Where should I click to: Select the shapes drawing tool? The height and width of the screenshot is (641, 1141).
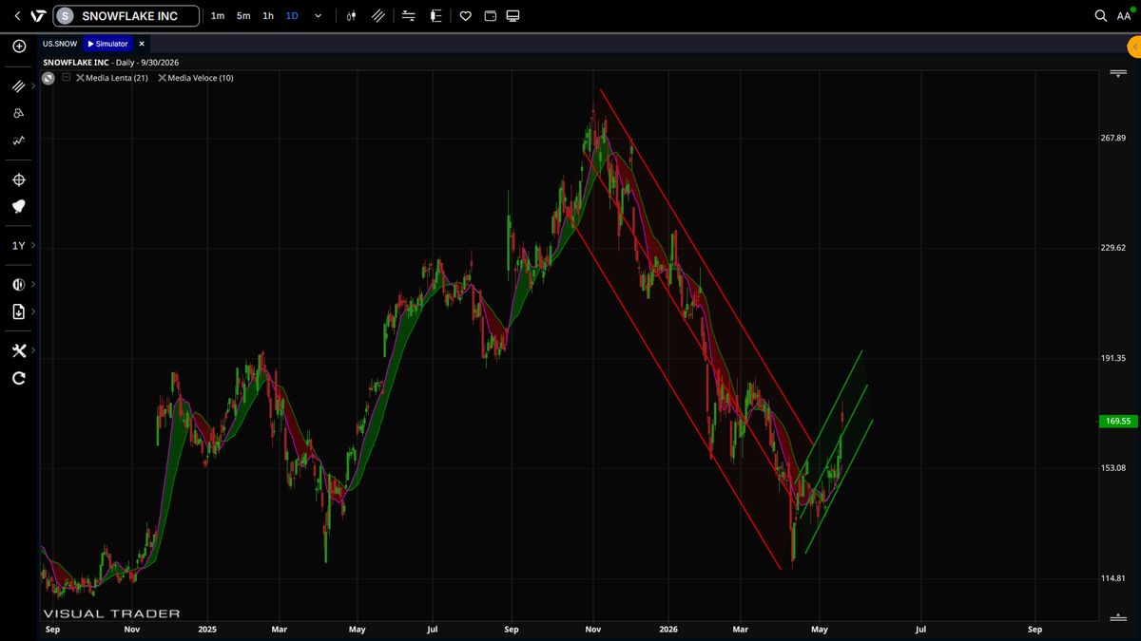coord(18,113)
